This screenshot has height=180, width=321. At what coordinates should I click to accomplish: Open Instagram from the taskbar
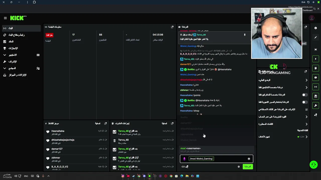(x=123, y=176)
